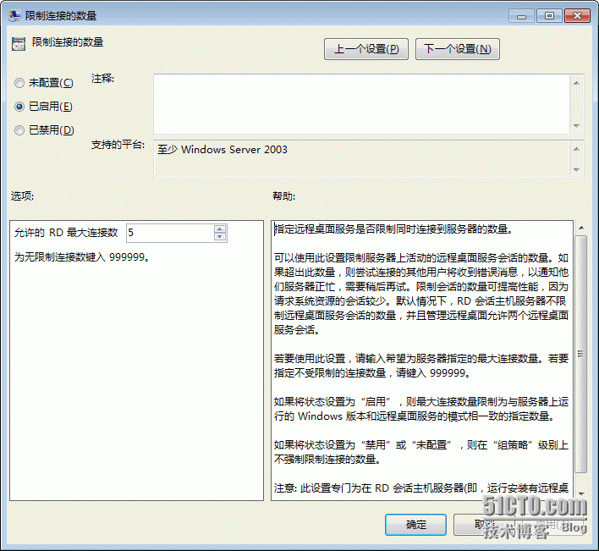The height and width of the screenshot is (551, 599).
Task: Click the help panel scrollbar thumb
Action: coord(581,354)
